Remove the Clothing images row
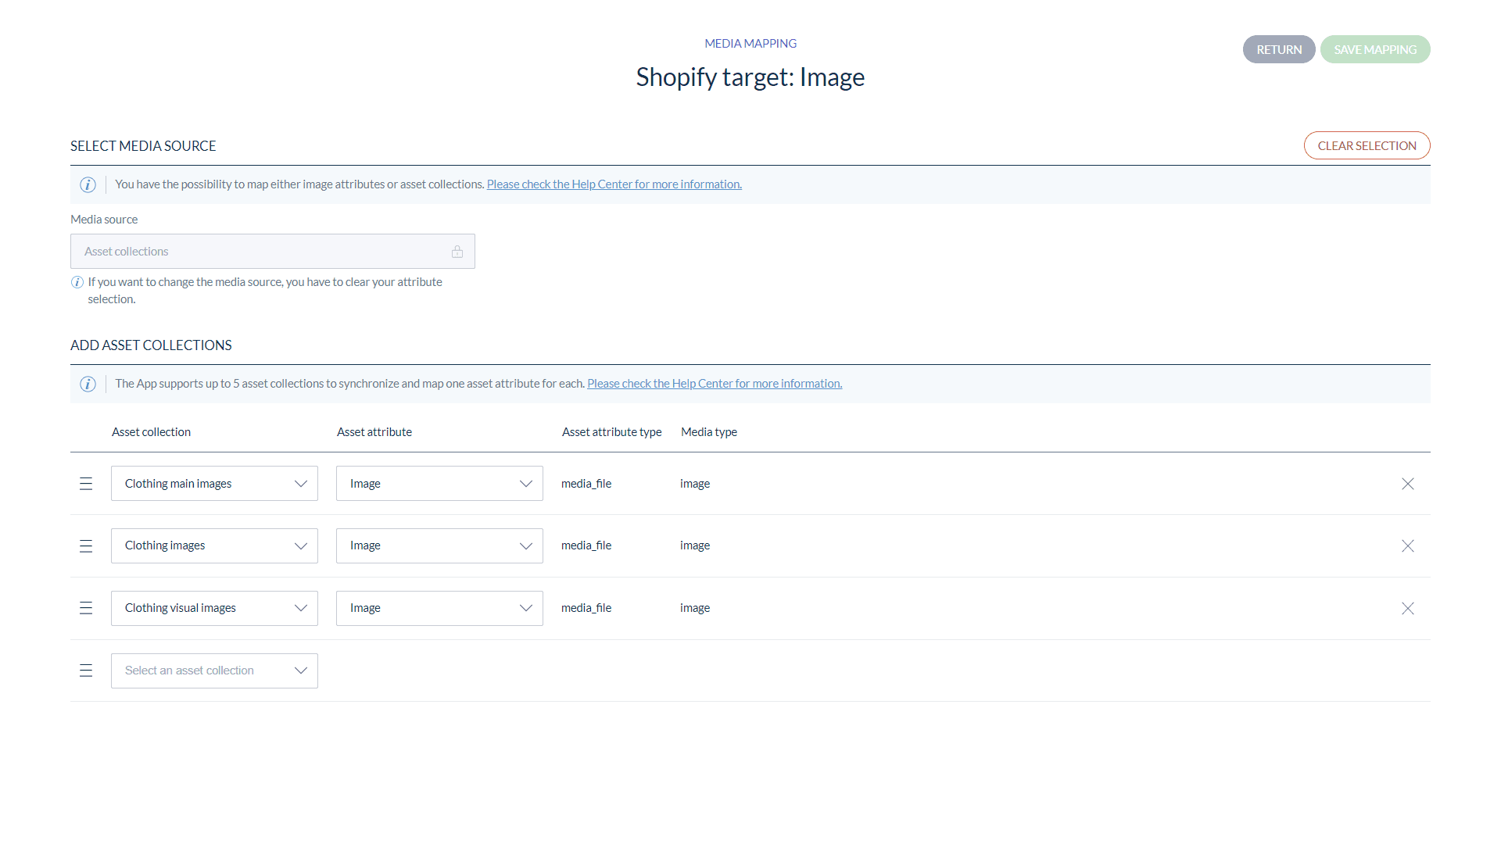 click(x=1408, y=546)
